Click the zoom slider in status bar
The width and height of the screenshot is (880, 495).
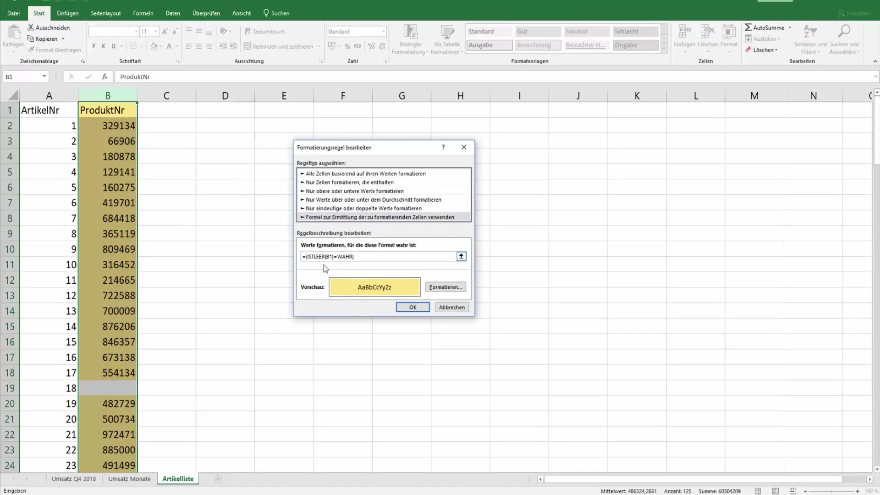click(x=831, y=491)
